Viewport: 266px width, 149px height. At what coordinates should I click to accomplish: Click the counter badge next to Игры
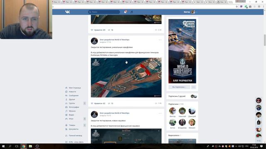(x=84, y=119)
